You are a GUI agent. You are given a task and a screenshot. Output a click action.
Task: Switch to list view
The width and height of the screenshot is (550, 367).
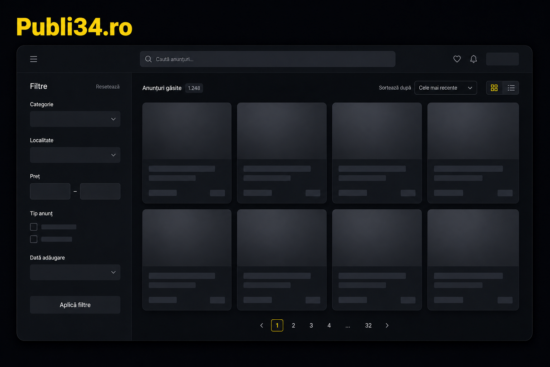click(x=511, y=88)
